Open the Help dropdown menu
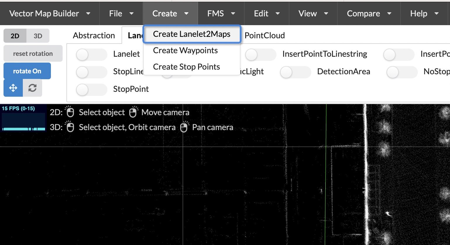450x245 pixels. [424, 13]
